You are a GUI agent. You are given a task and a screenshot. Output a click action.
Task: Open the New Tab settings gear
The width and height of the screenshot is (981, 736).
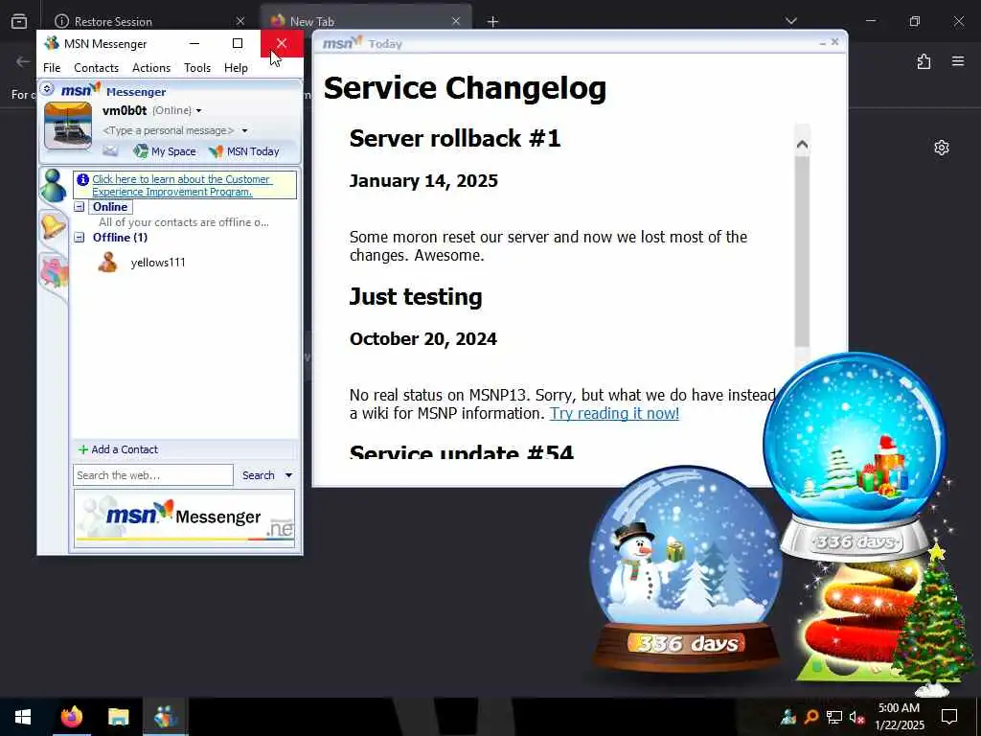pos(942,148)
